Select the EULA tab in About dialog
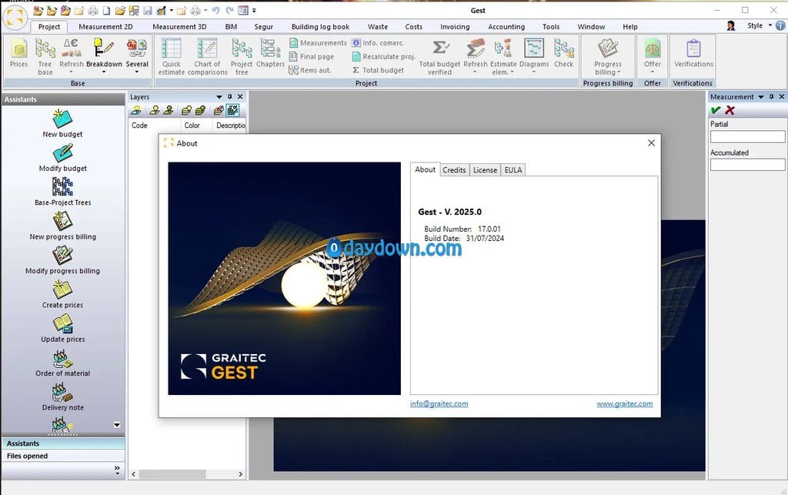The image size is (788, 495). (x=513, y=170)
